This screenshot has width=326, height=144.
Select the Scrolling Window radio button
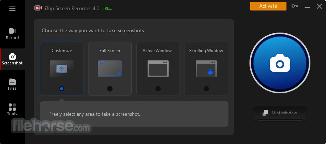pyautogui.click(x=206, y=89)
